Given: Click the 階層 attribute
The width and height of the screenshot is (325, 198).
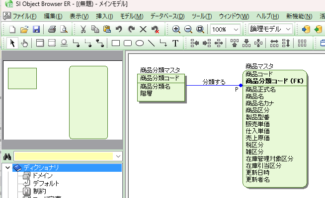Looking at the screenshot, I should pyautogui.click(x=146, y=94).
